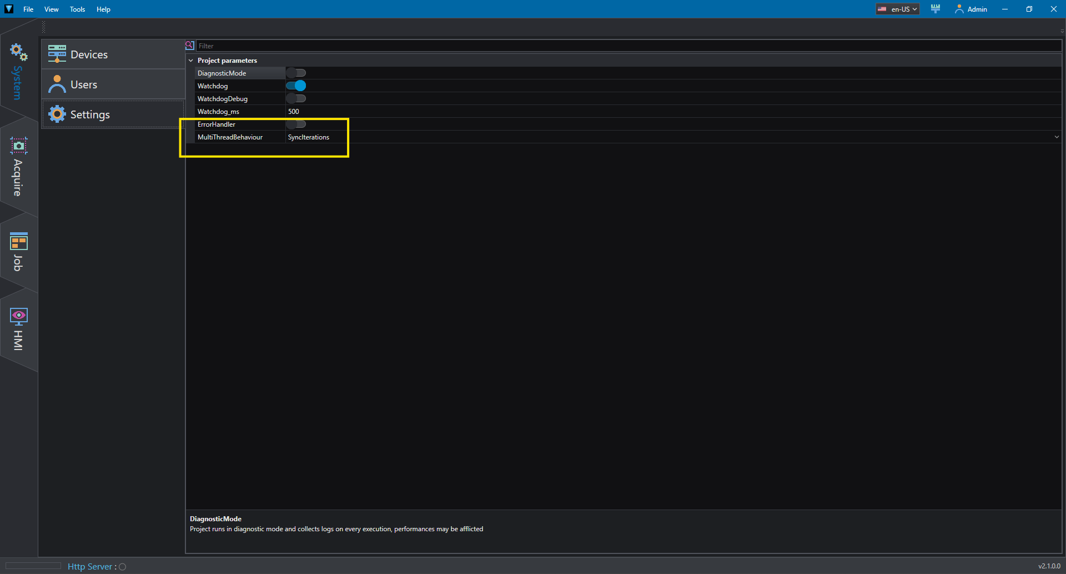This screenshot has width=1066, height=574.
Task: Click the connection icon beside language selector
Action: tap(936, 9)
